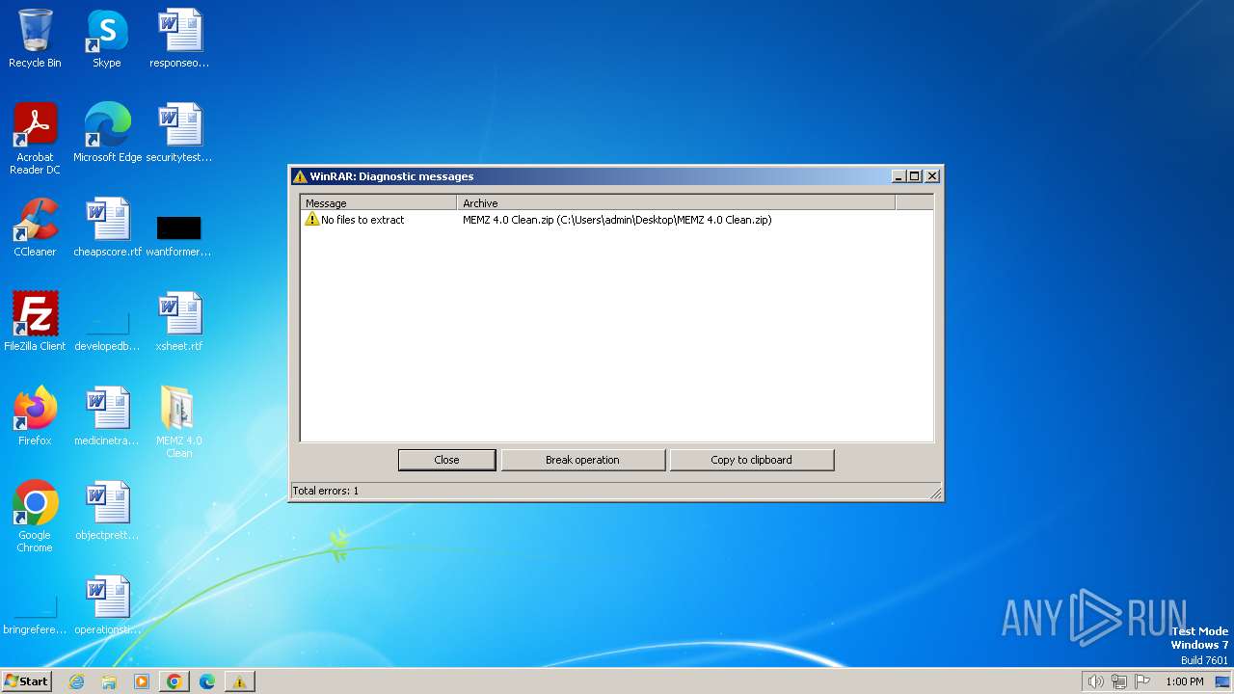
Task: Click the 1:00 PM clock in tray
Action: [1185, 681]
